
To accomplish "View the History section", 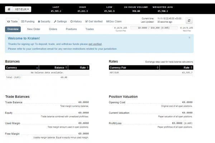I will pyautogui.click(x=76, y=21).
